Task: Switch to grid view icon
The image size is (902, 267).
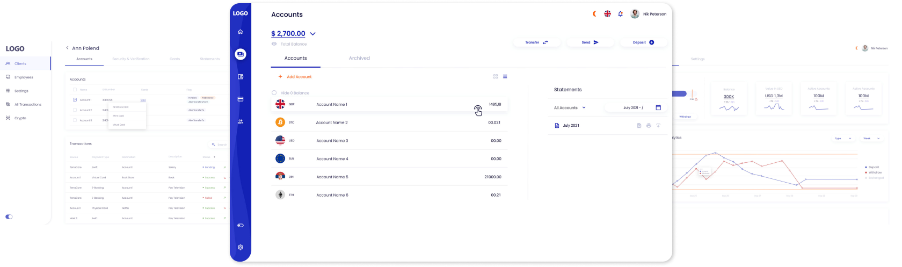Action: 496,76
